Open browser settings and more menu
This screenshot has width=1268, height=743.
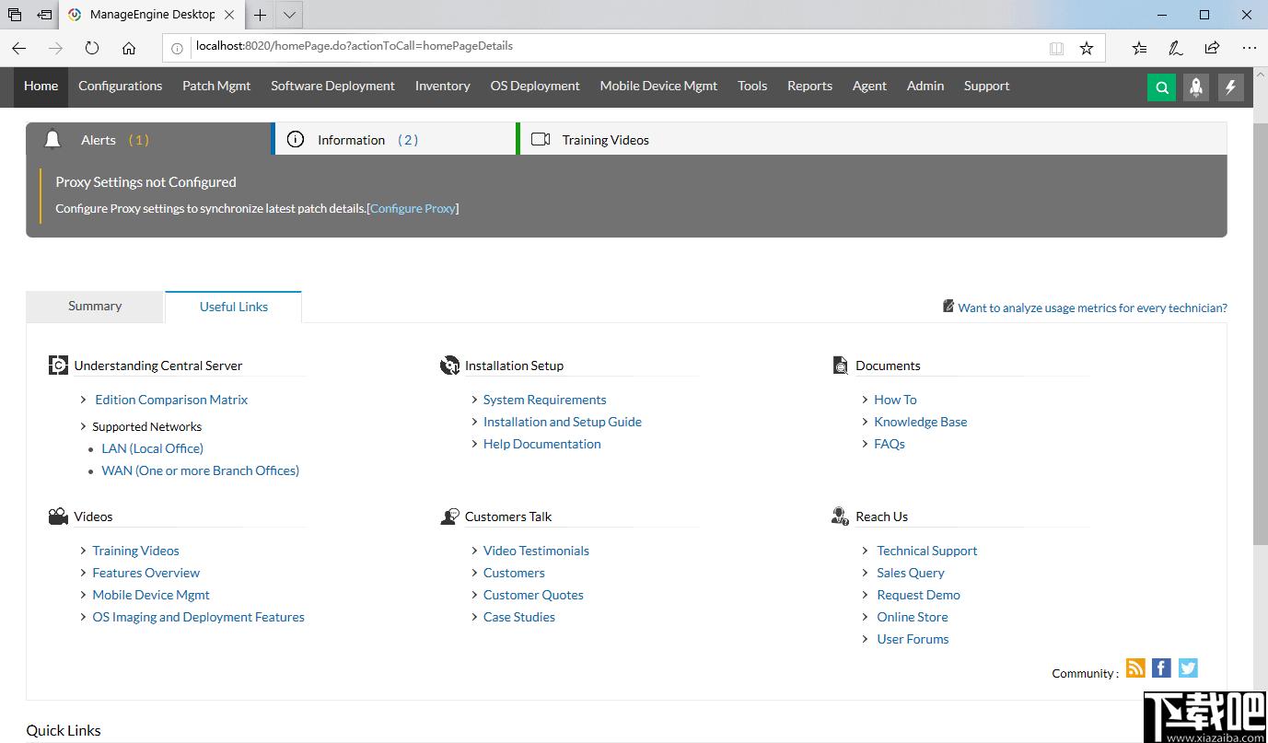click(1249, 48)
